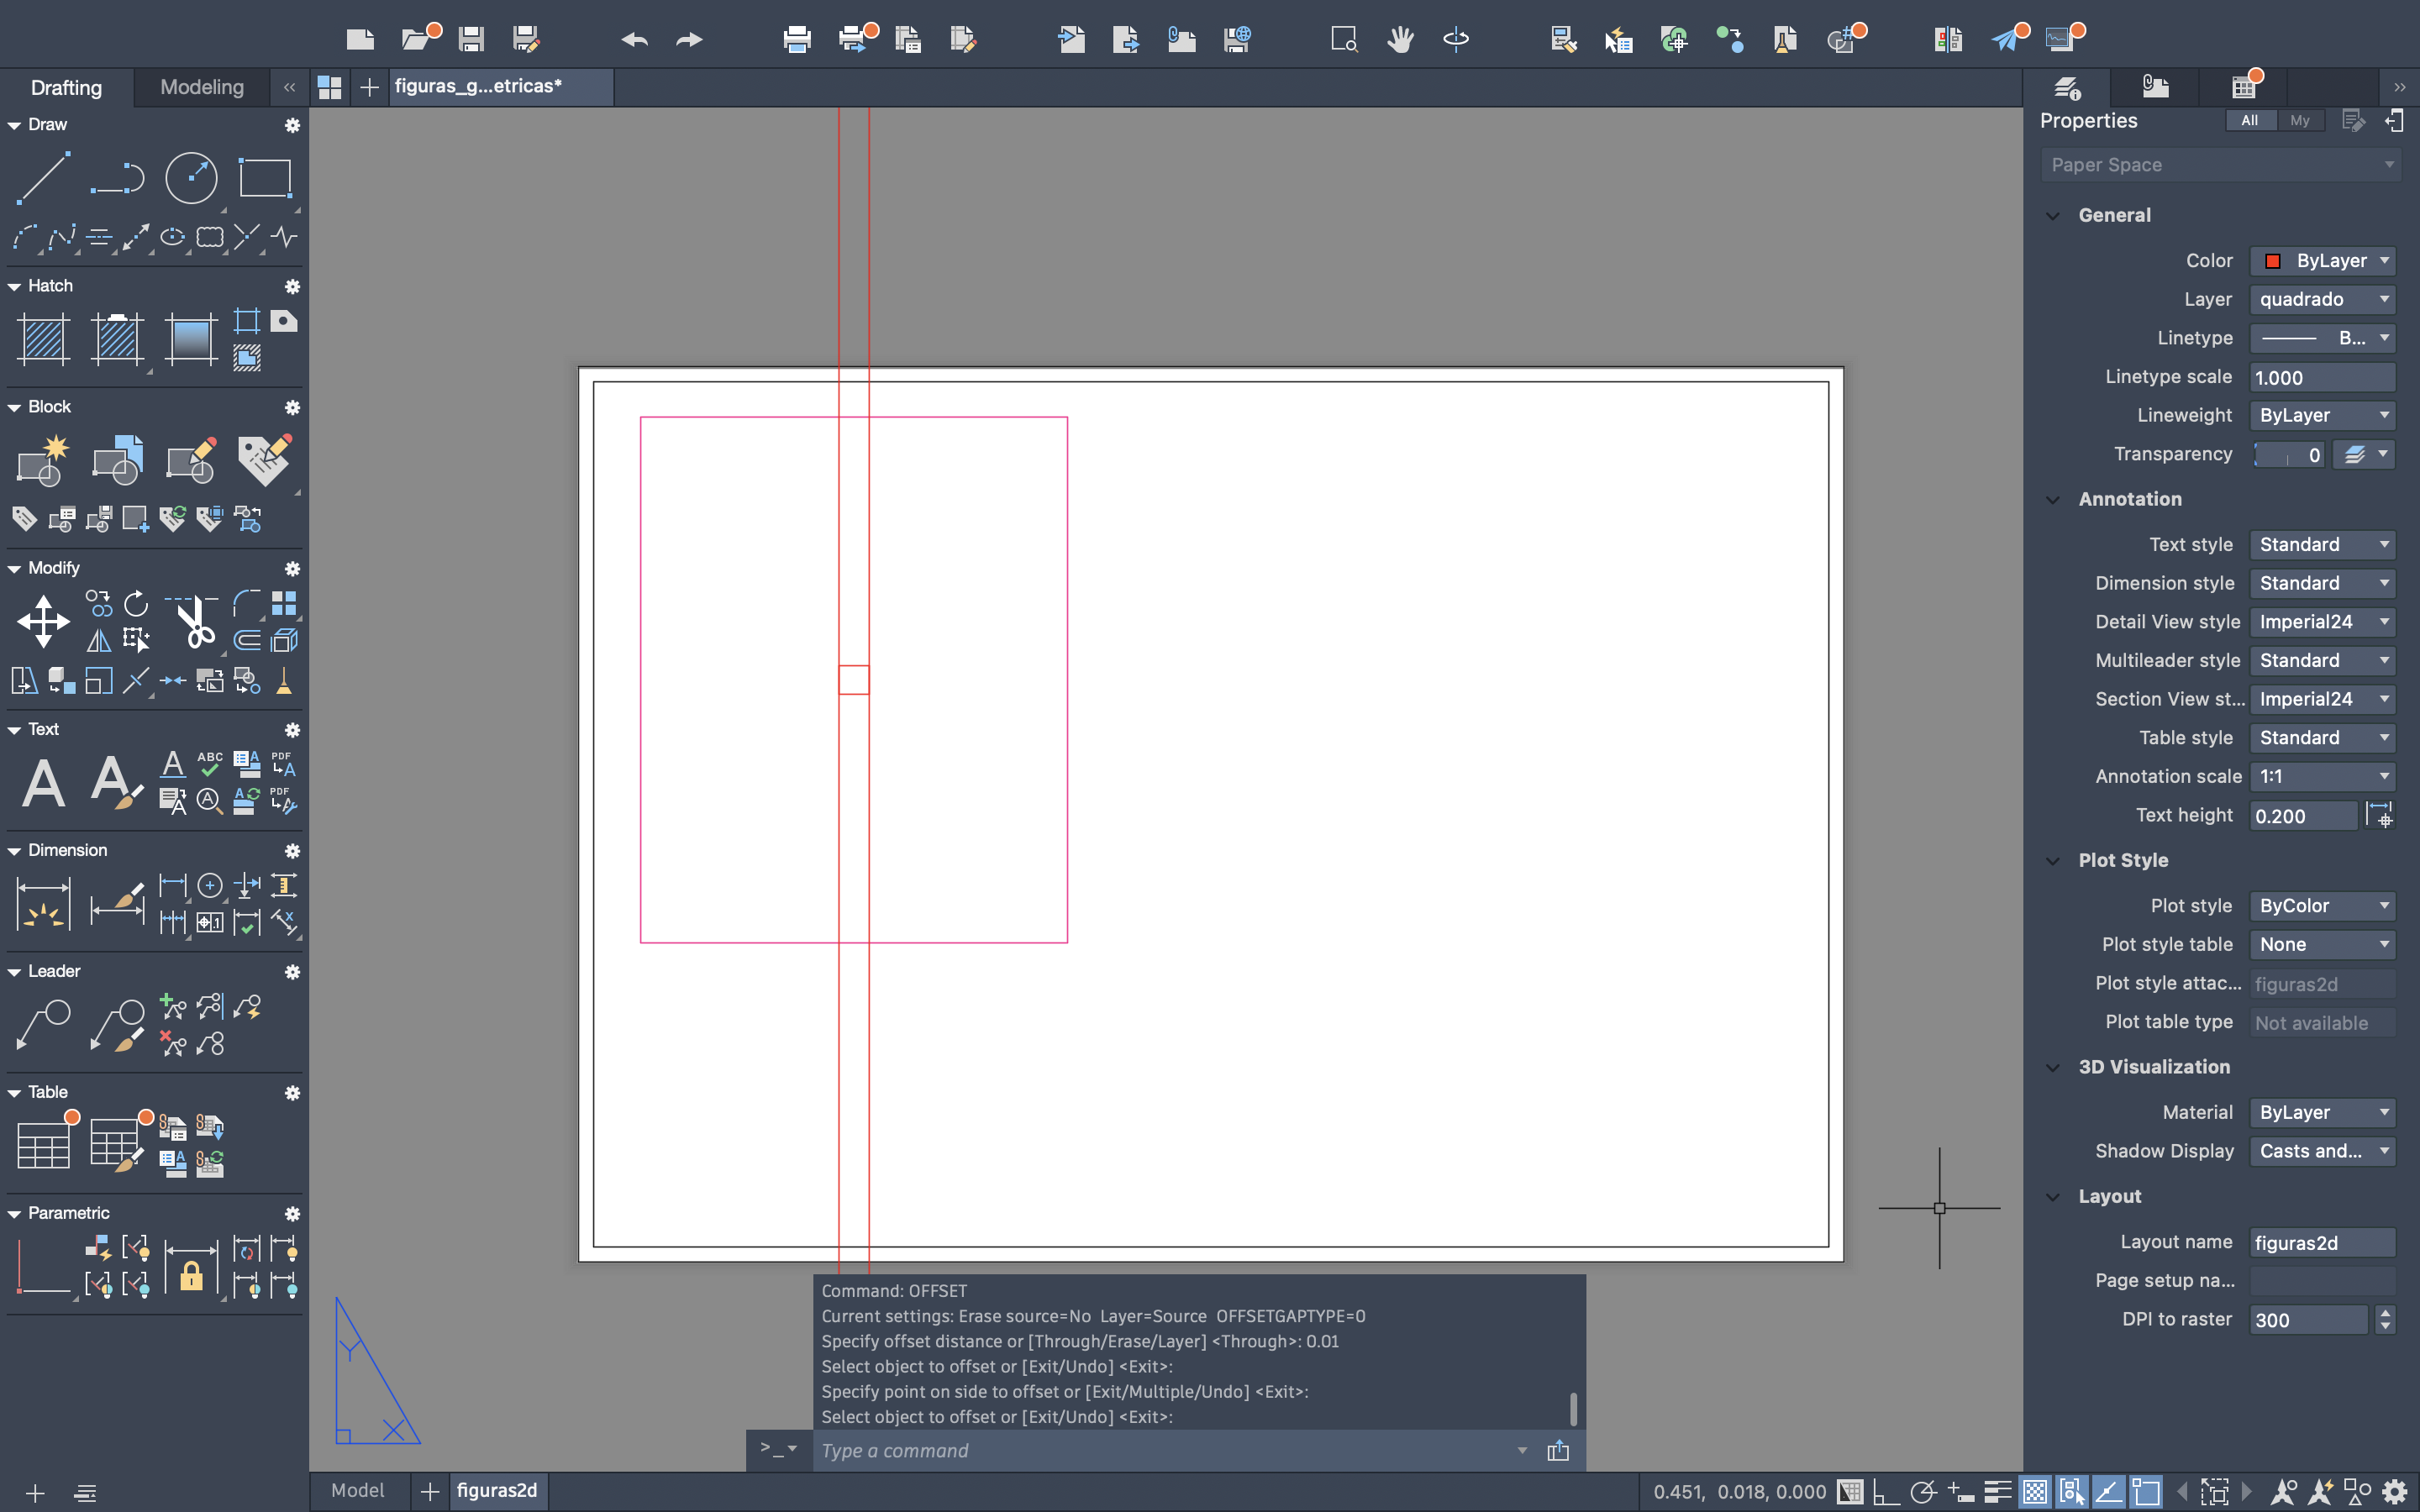Choose the Hatch pattern tool

click(x=43, y=339)
